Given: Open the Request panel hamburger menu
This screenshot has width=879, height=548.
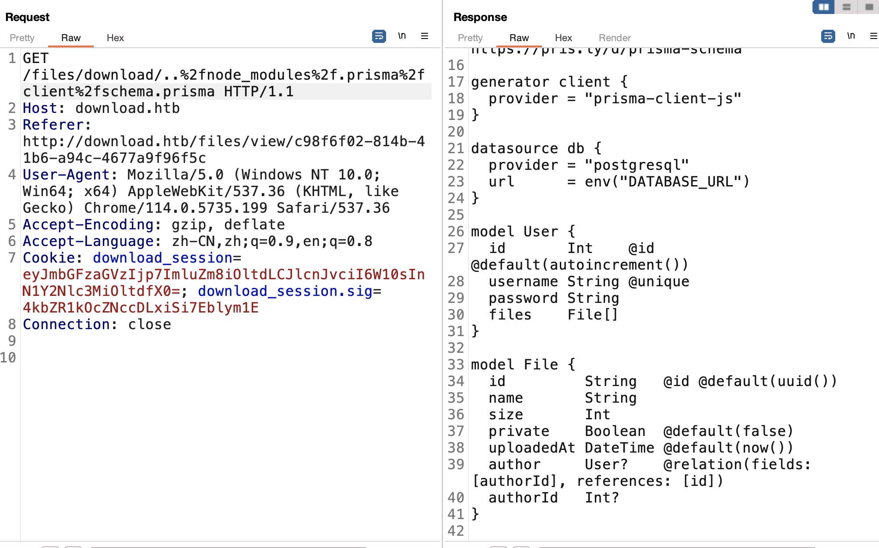Looking at the screenshot, I should (424, 36).
